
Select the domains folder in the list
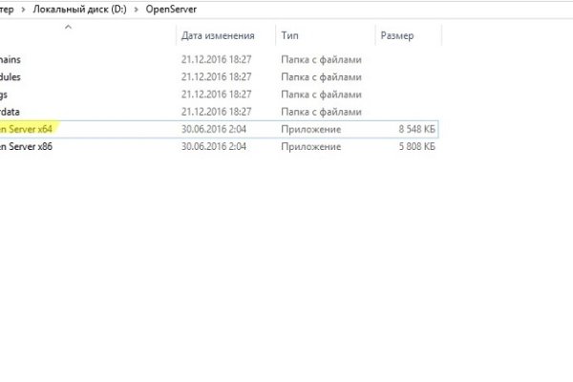click(11, 59)
